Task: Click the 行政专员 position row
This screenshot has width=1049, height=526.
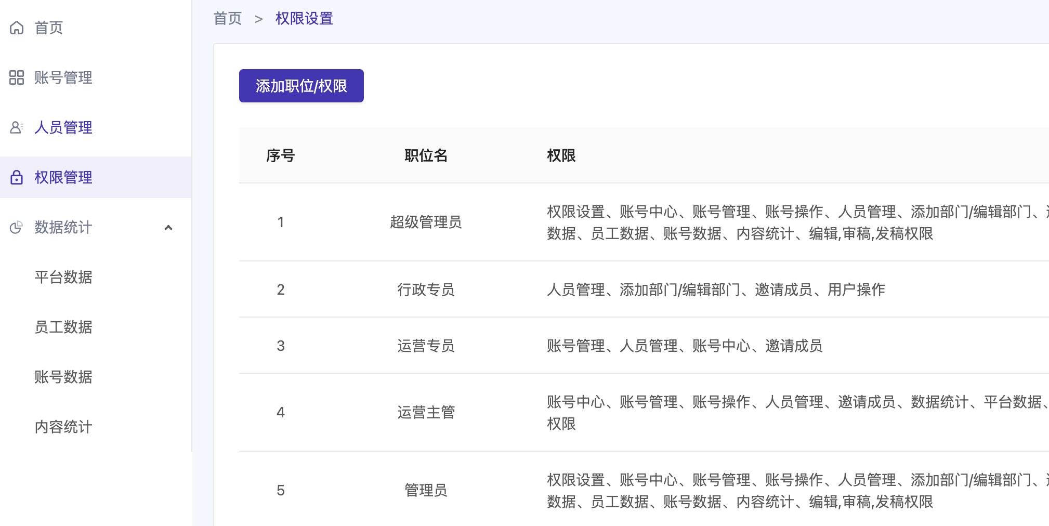Action: tap(425, 290)
